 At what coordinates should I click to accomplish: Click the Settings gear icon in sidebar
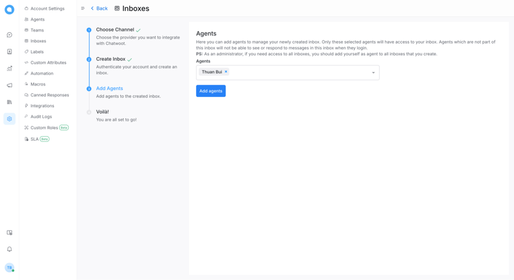coord(10,119)
